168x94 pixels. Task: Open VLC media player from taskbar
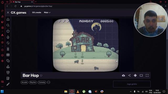[78, 91]
